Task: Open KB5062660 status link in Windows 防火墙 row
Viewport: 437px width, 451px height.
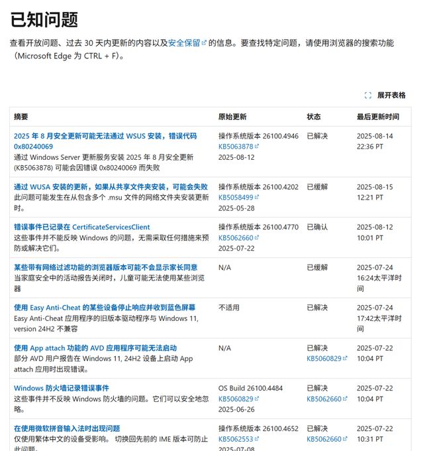Action: (x=324, y=399)
